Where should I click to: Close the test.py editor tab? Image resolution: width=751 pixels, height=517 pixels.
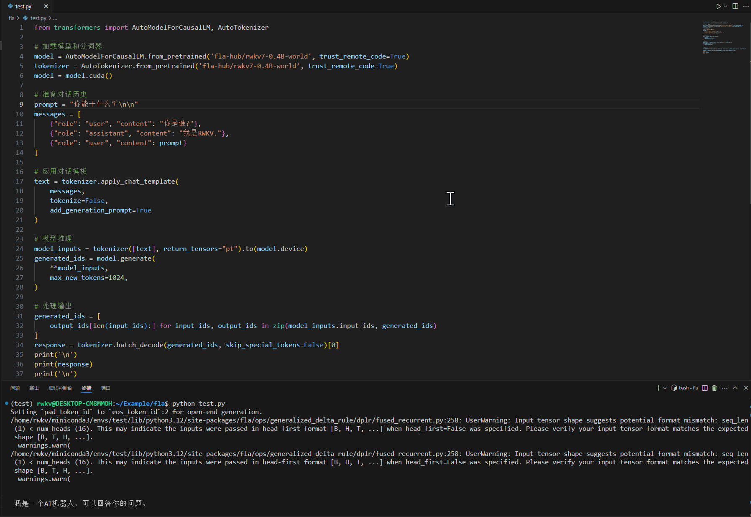[x=46, y=6]
